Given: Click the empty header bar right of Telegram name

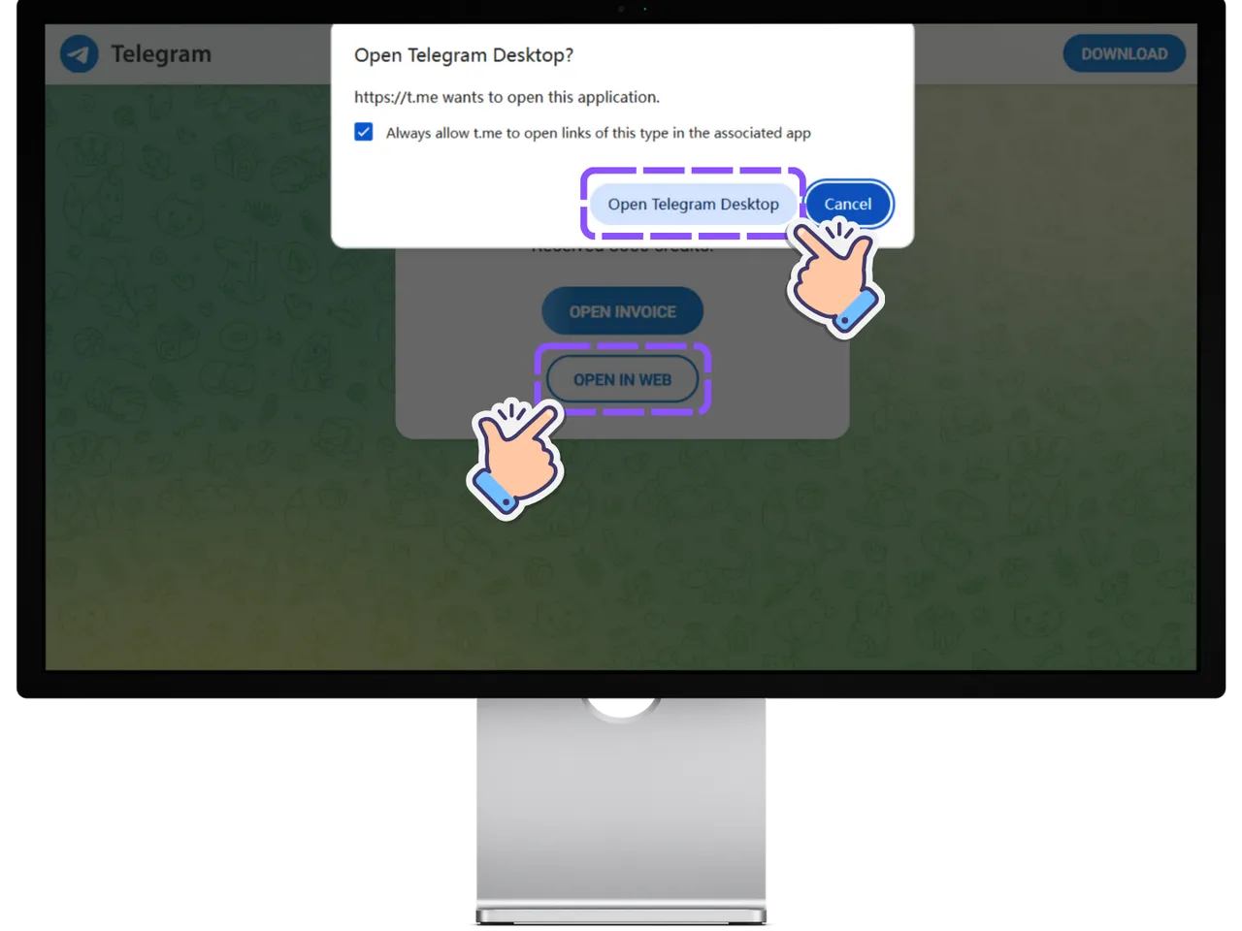Looking at the screenshot, I should [272, 54].
